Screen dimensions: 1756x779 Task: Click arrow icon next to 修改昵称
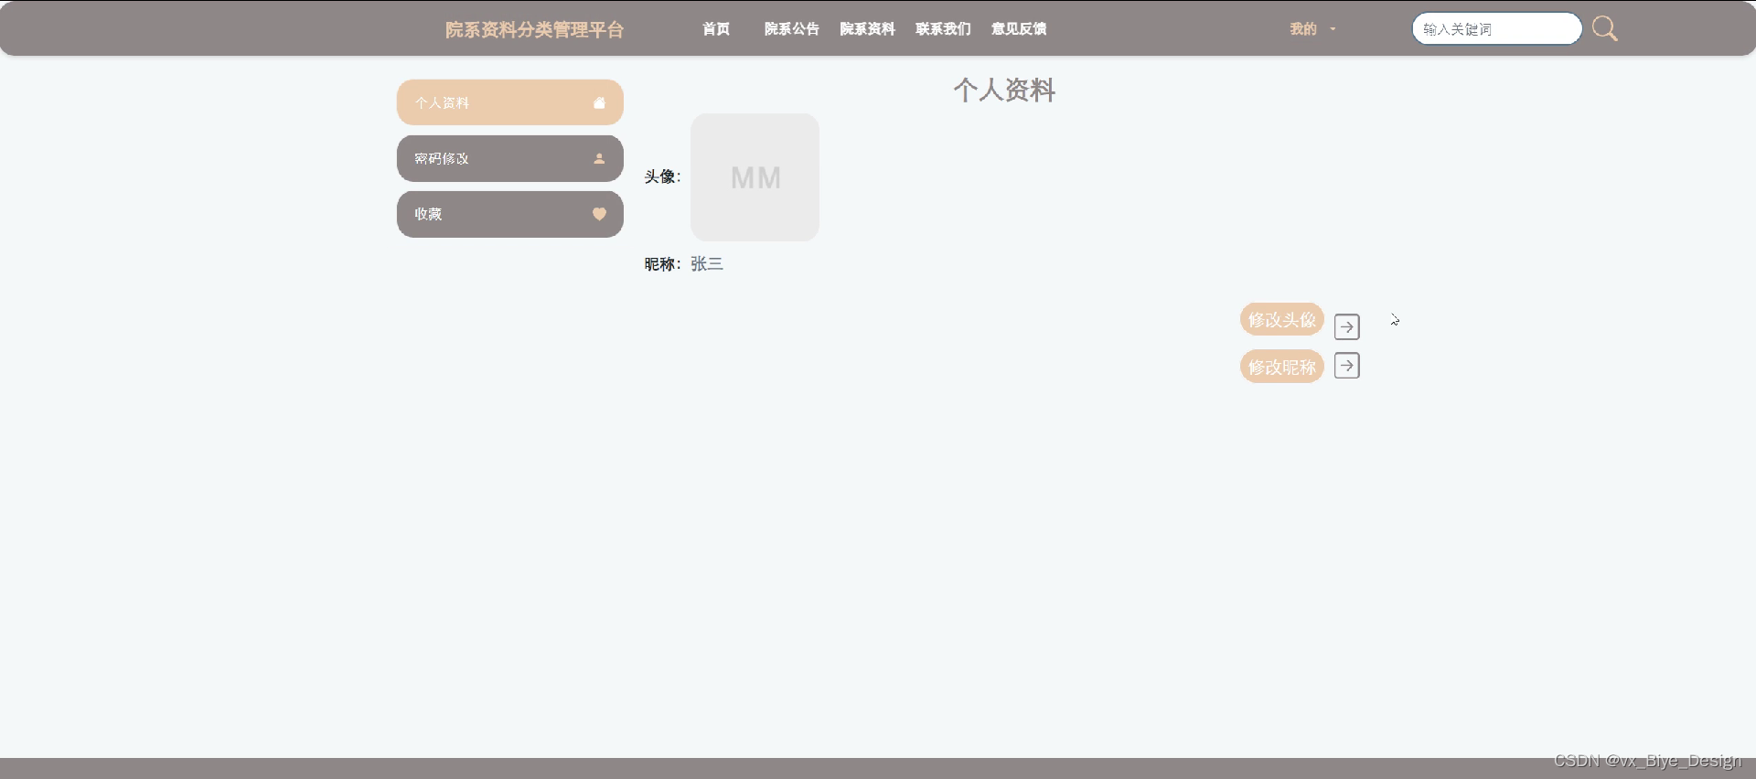click(x=1347, y=366)
